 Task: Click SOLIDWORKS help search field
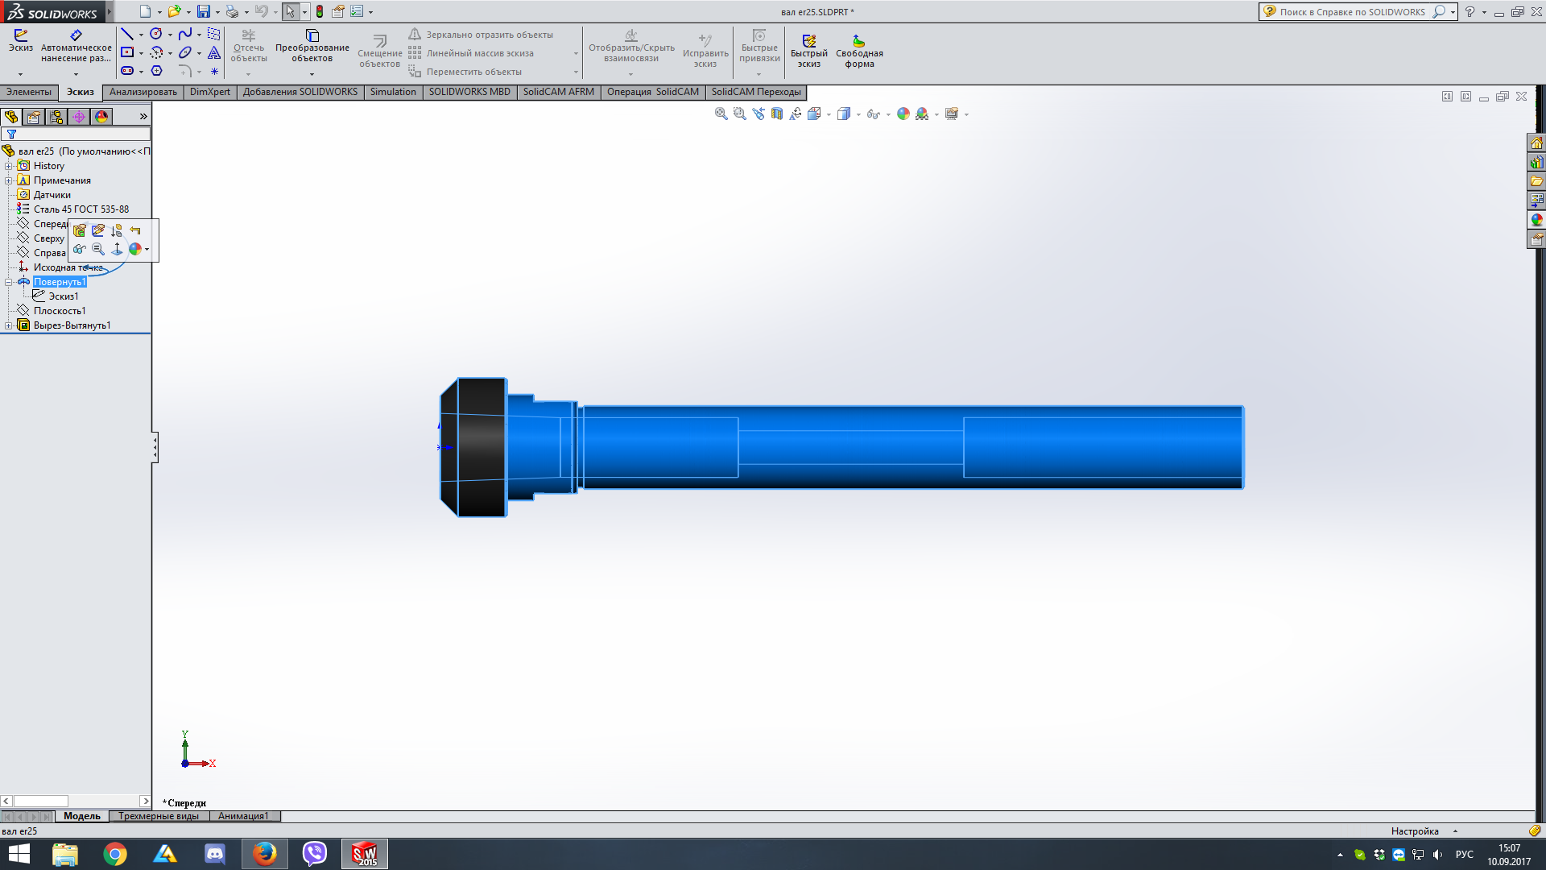1353,11
